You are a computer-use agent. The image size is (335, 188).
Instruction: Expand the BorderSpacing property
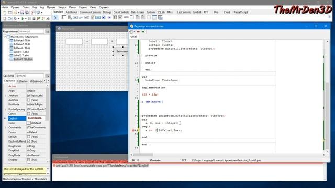(x=6, y=109)
